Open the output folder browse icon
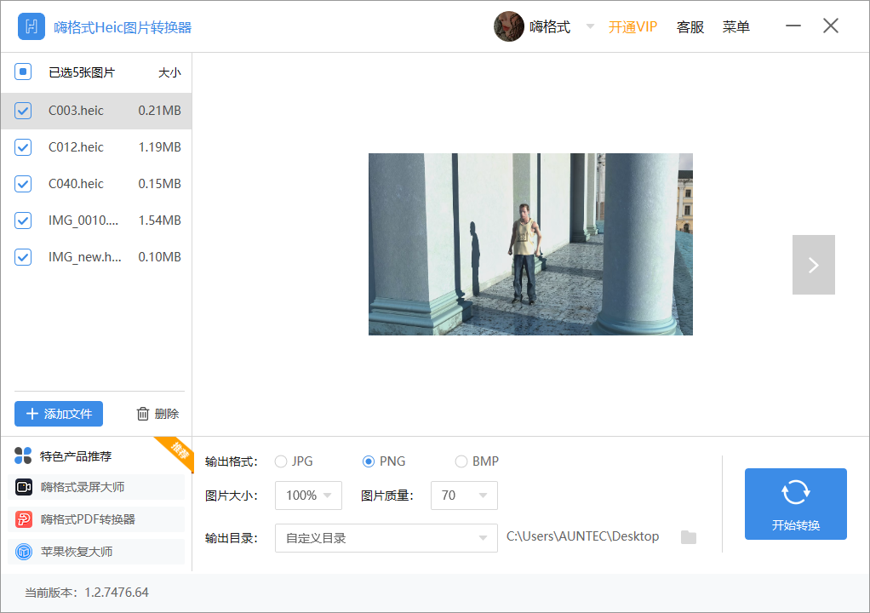Viewport: 870px width, 613px height. coord(689,537)
